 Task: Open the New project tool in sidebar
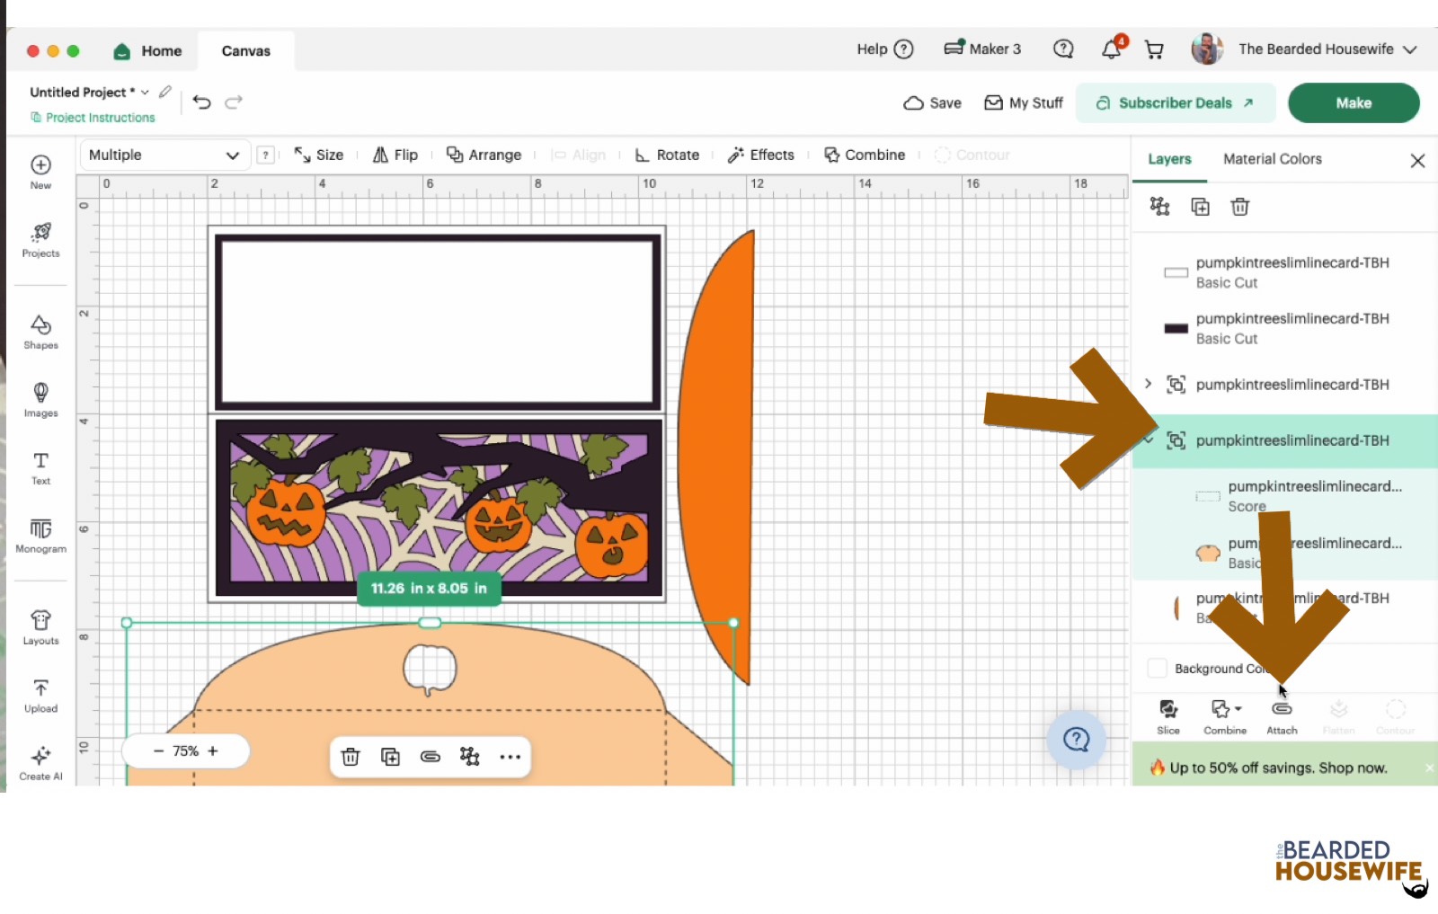[x=40, y=172]
